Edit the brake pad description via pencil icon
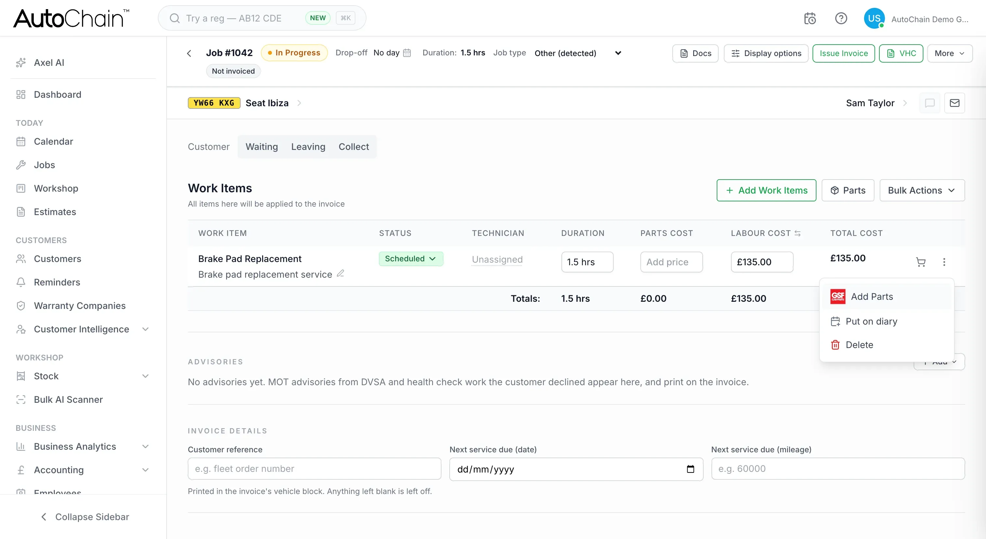Screen dimensions: 986x539 pos(340,273)
